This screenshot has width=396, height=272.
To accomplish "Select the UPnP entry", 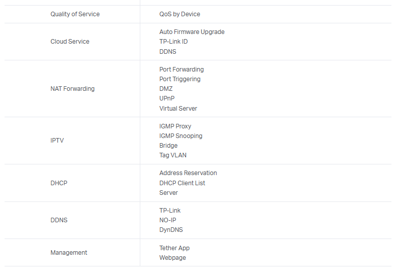I will [167, 98].
